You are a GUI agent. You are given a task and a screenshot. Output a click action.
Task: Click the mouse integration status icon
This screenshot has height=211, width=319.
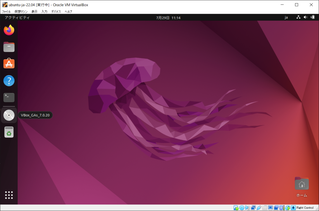click(x=288, y=208)
